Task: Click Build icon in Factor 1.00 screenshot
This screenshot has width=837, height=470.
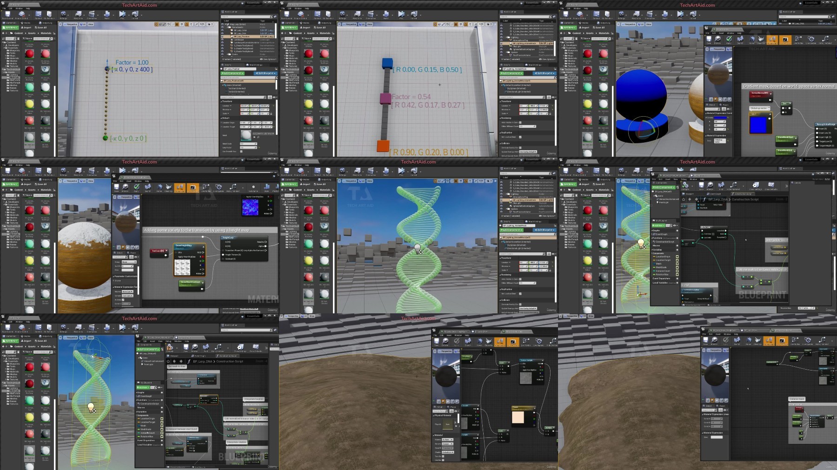Action: point(106,15)
